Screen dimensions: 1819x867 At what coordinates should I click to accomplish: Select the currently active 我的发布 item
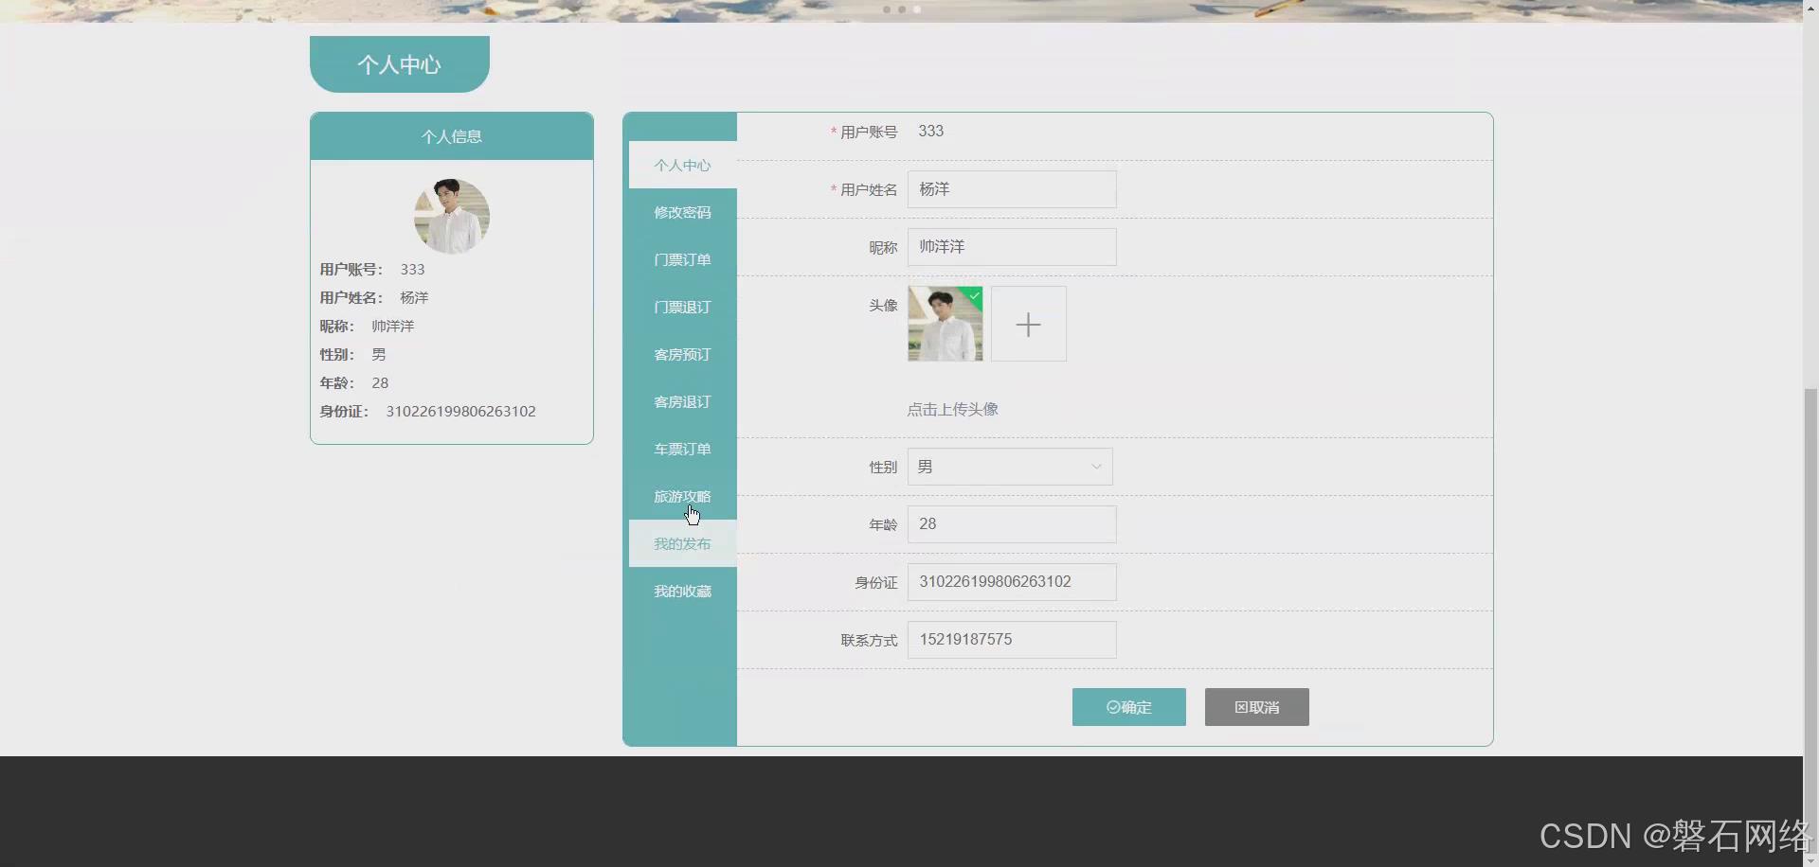pyautogui.click(x=681, y=543)
